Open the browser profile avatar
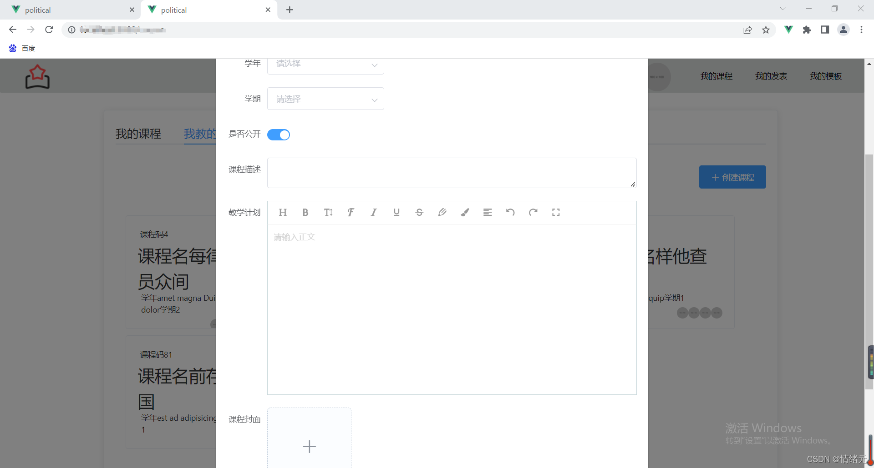Screen dimensions: 874x468 pyautogui.click(x=843, y=30)
